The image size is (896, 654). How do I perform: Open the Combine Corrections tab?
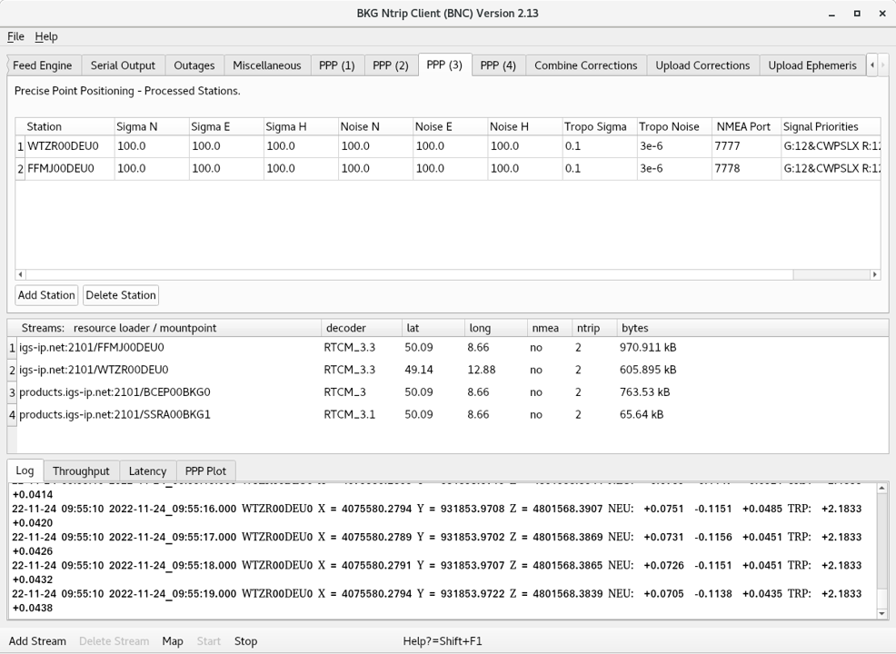coord(585,65)
